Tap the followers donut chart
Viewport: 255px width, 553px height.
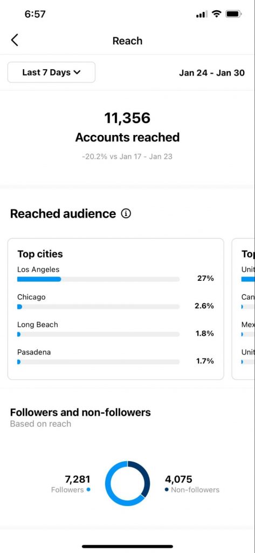tap(127, 483)
